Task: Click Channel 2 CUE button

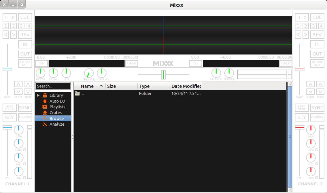Action: [x=317, y=17]
